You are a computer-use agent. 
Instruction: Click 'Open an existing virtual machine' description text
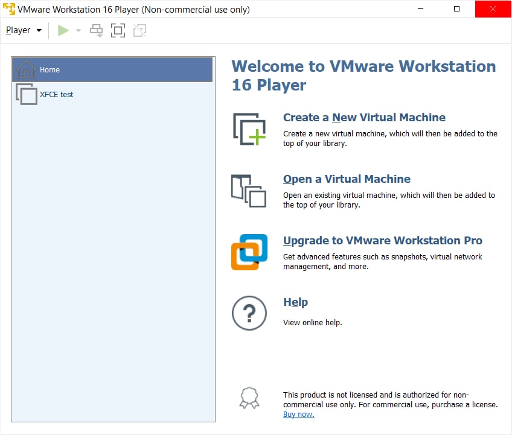click(x=389, y=200)
